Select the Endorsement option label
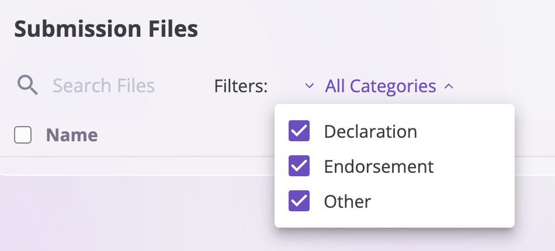555x251 pixels. coord(379,166)
